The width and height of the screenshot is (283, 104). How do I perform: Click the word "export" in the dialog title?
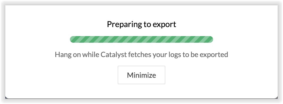tap(164, 25)
